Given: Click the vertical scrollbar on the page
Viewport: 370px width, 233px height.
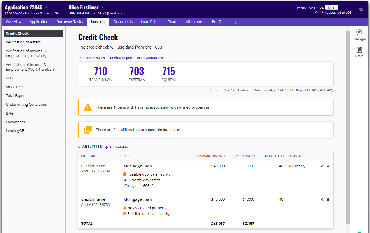Looking at the screenshot, I should 348,128.
